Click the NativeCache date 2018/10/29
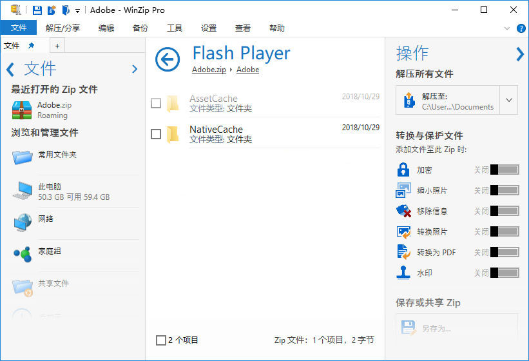This screenshot has width=529, height=361. (x=361, y=128)
